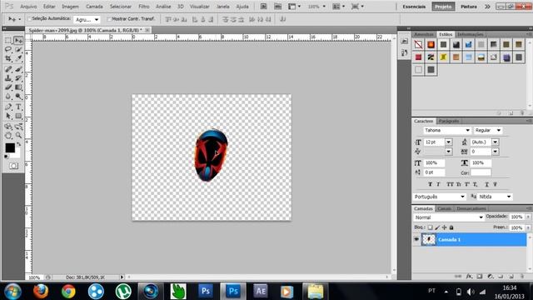Toggle faux bold in Caractere panel
This screenshot has height=300, width=533.
pyautogui.click(x=430, y=184)
